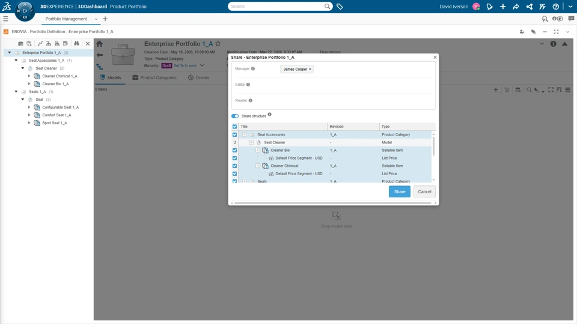Viewport: 577px width, 324px height.
Task: Uncheck the Cleaner Chimical row checkbox
Action: click(235, 166)
